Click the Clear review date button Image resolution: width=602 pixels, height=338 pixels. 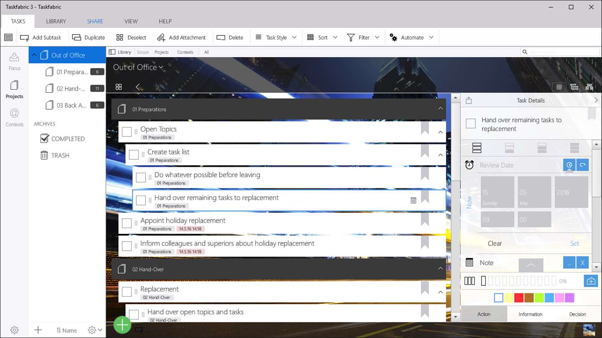[495, 243]
